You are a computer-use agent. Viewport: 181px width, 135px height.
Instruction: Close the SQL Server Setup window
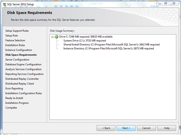pyautogui.click(x=174, y=4)
